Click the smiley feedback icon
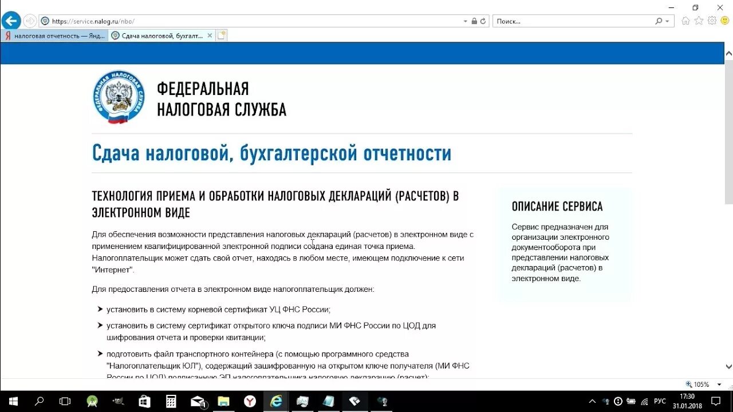Viewport: 733px width, 412px height. coord(725,21)
